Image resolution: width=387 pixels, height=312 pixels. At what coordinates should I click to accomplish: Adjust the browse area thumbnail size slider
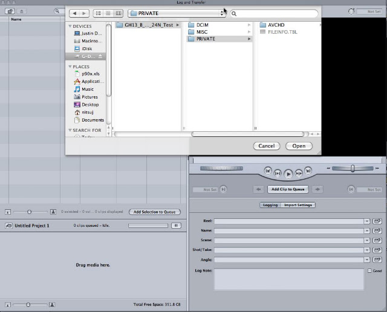(x=30, y=212)
